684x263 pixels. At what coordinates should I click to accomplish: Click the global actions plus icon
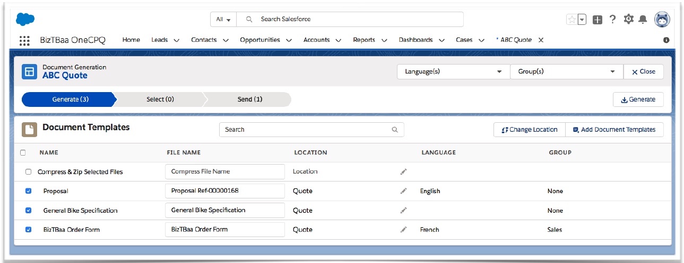598,20
